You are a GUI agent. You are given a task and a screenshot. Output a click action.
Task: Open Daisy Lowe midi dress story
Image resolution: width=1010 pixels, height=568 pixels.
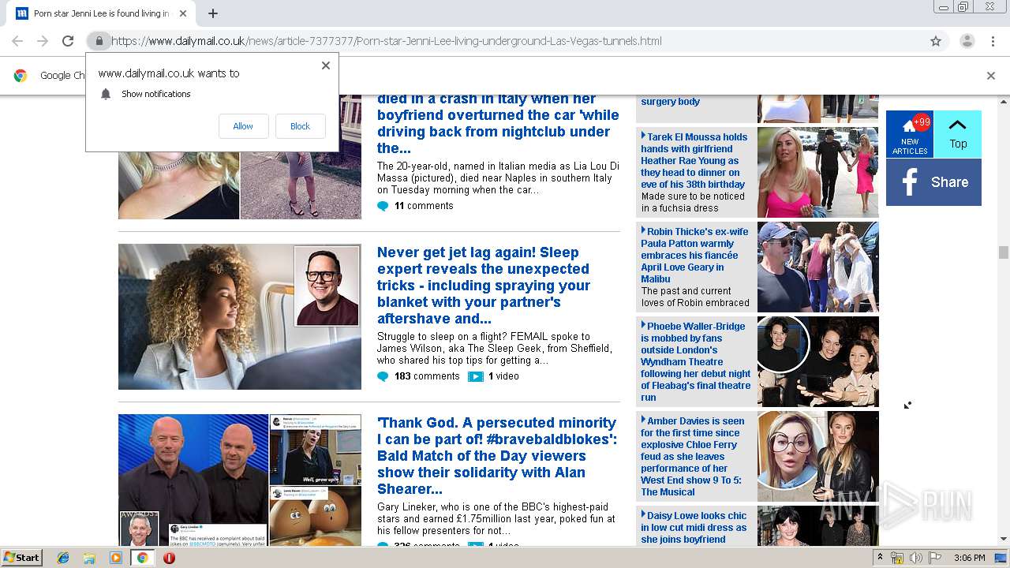694,527
